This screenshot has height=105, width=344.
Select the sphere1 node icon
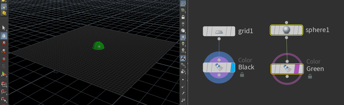pos(286,30)
